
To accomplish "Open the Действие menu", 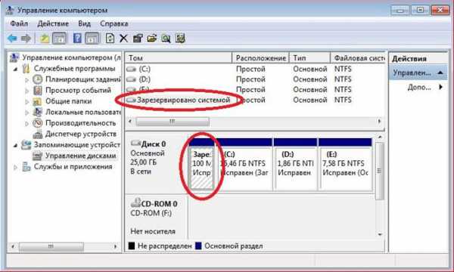I will [53, 23].
